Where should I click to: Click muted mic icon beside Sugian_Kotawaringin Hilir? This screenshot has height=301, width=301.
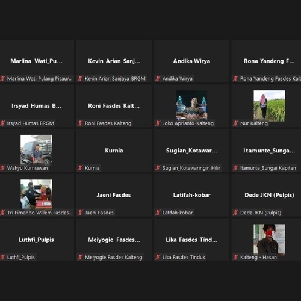[x=158, y=168]
